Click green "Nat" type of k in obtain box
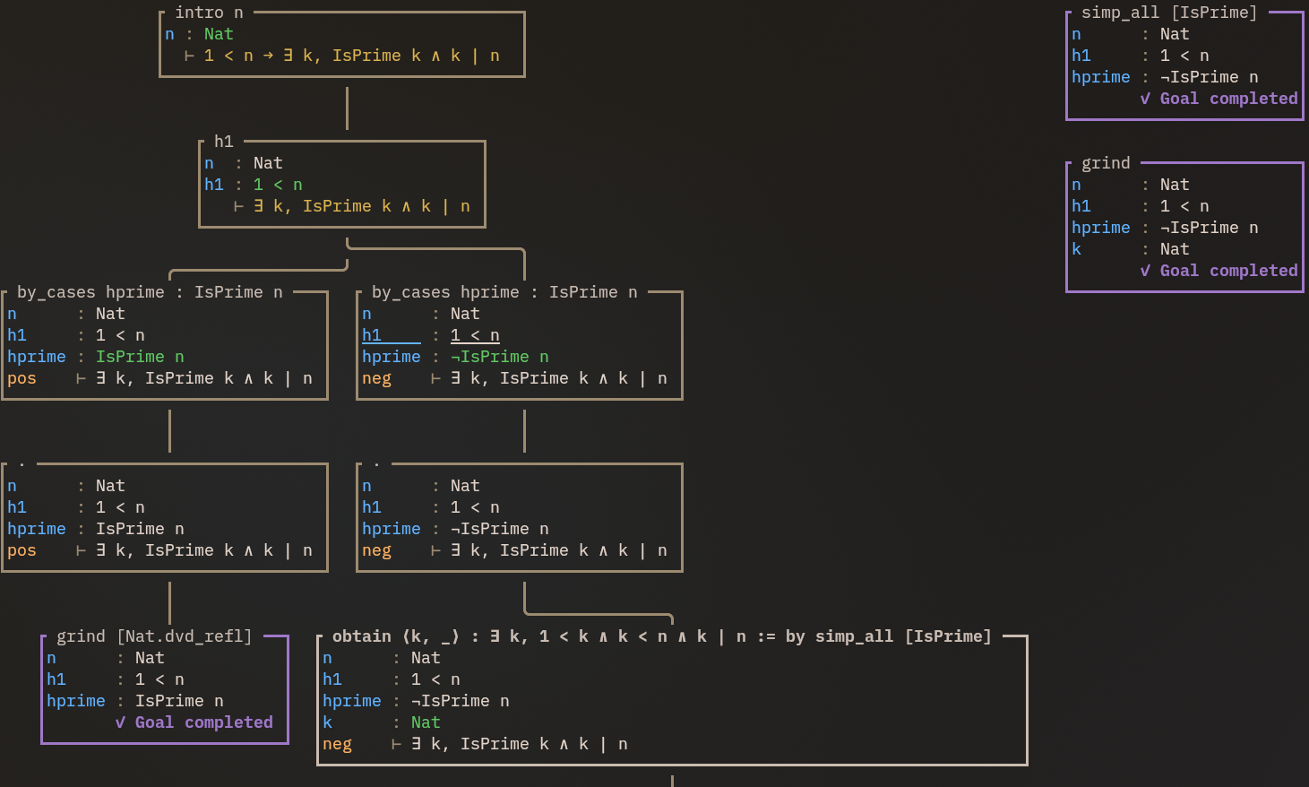The image size is (1309, 787). 426,722
